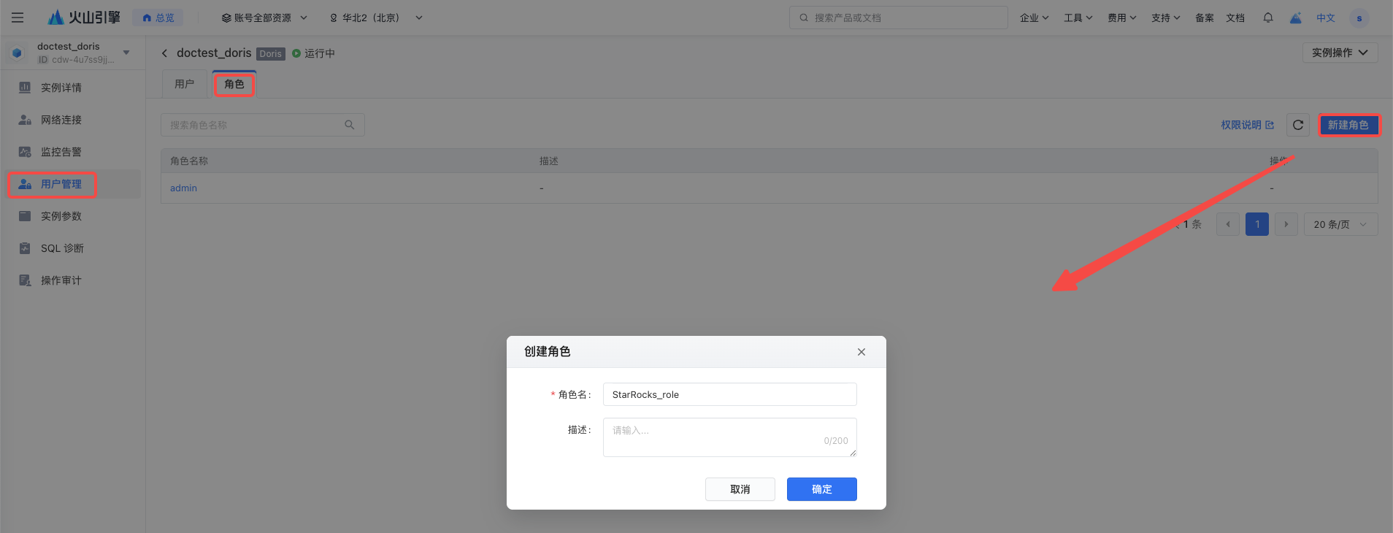This screenshot has width=1393, height=533.
Task: Switch to the 角色 tab
Action: pyautogui.click(x=234, y=84)
